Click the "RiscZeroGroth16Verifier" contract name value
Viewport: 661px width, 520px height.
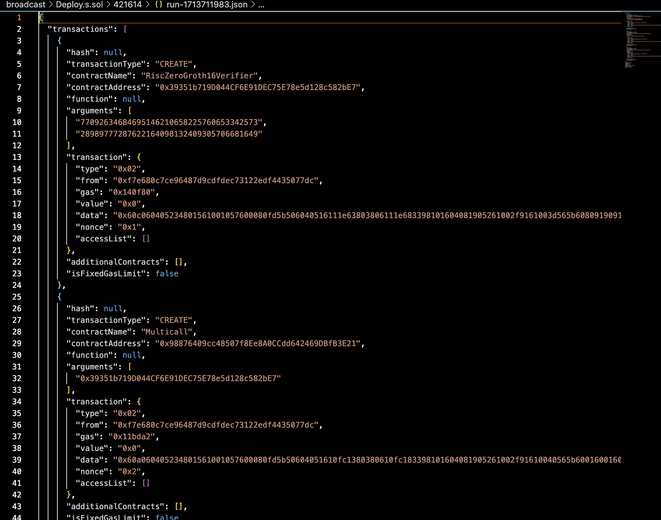199,76
